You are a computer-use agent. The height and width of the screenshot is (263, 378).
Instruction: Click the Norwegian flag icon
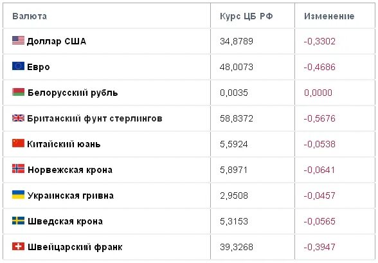coord(18,168)
